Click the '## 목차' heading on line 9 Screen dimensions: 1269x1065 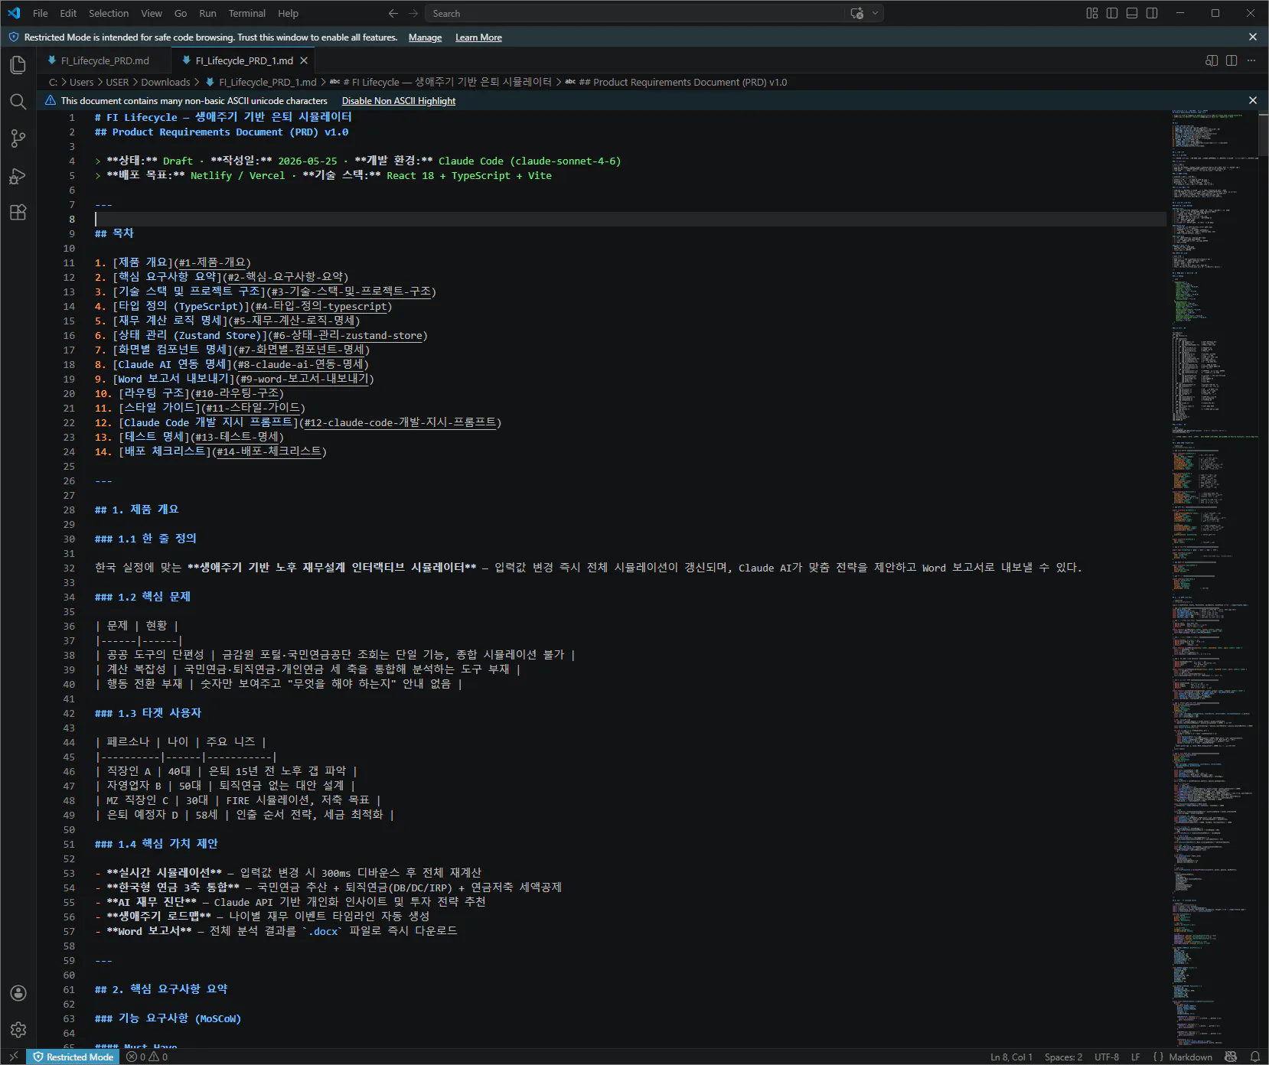pyautogui.click(x=114, y=233)
